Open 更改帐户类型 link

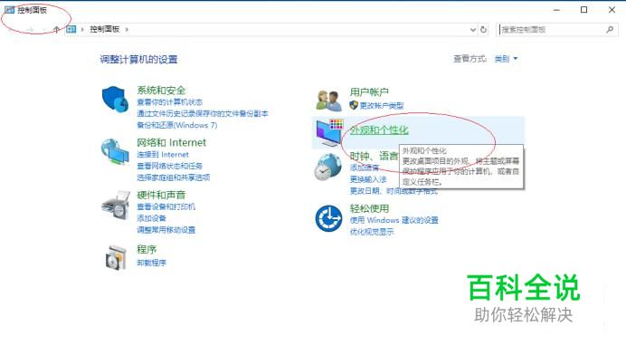(x=382, y=106)
